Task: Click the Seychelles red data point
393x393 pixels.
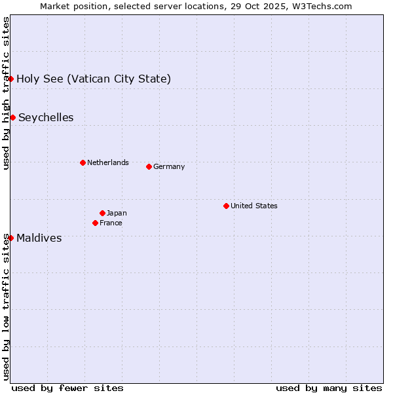Action: point(12,117)
